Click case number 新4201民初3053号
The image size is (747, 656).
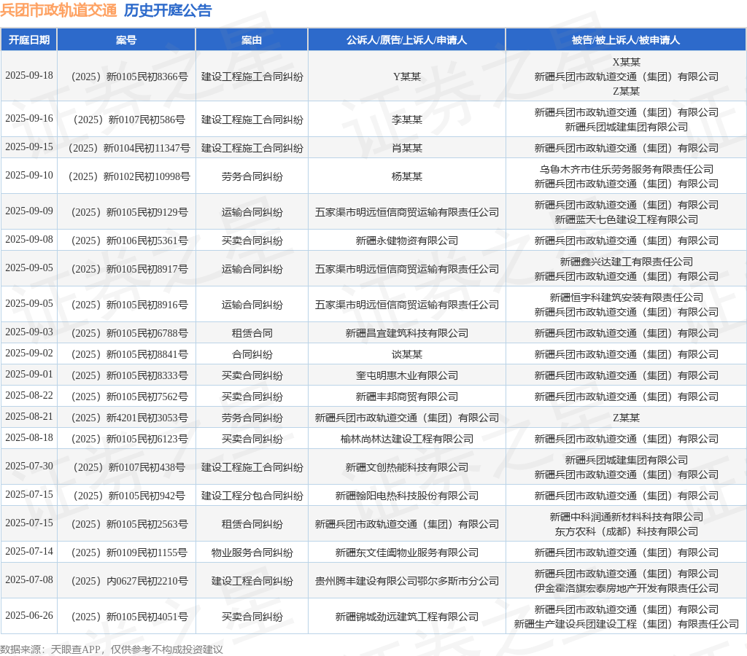click(x=130, y=418)
